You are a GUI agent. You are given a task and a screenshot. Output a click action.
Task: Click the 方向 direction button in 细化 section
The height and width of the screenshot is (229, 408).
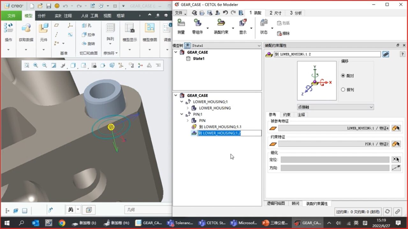[x=396, y=168]
